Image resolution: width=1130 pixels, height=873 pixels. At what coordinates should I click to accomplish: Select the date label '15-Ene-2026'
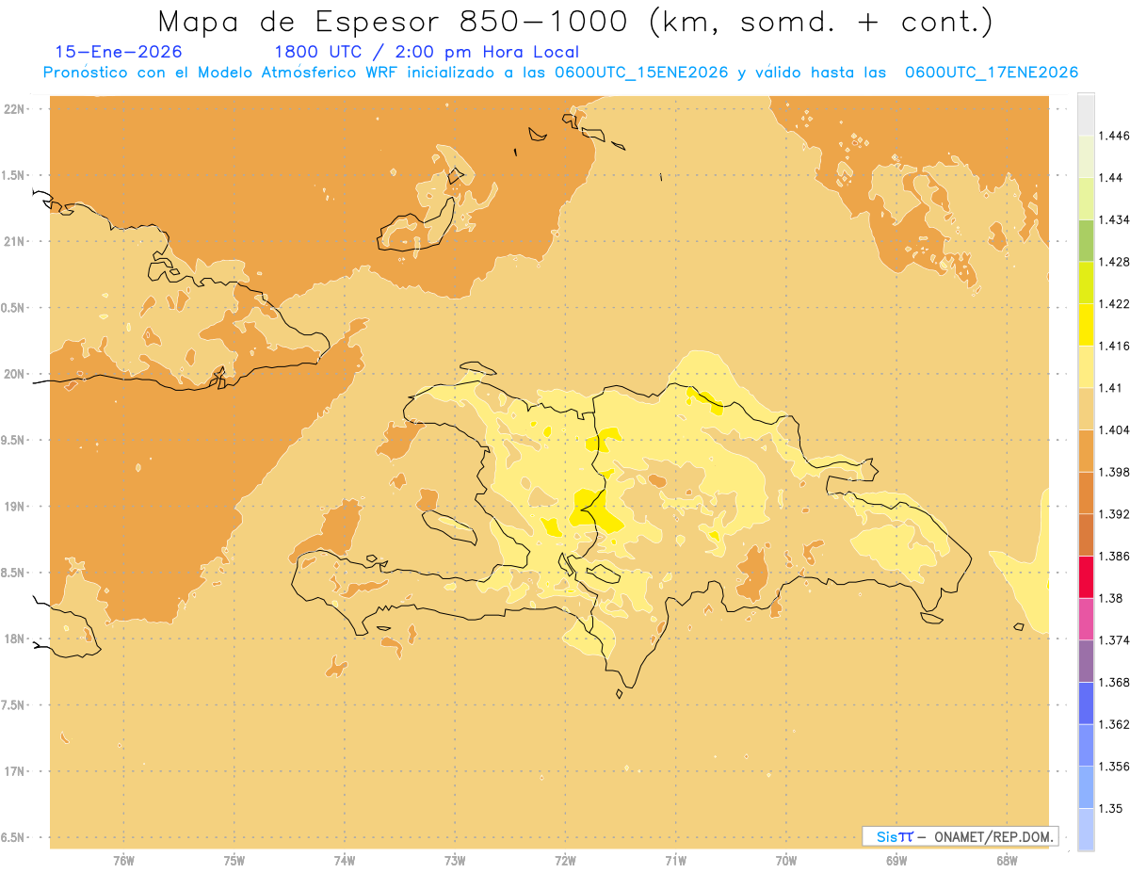119,52
